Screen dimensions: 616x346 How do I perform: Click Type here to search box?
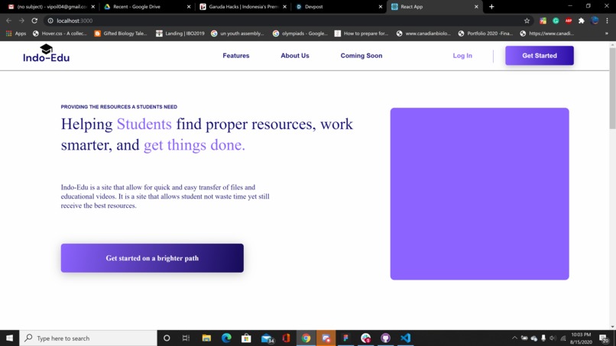88,338
